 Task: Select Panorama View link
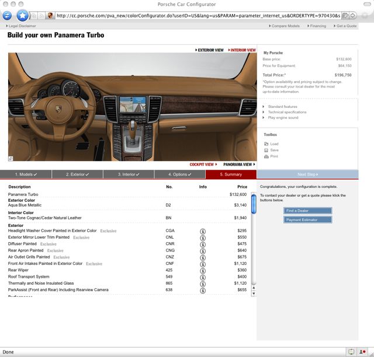click(239, 164)
